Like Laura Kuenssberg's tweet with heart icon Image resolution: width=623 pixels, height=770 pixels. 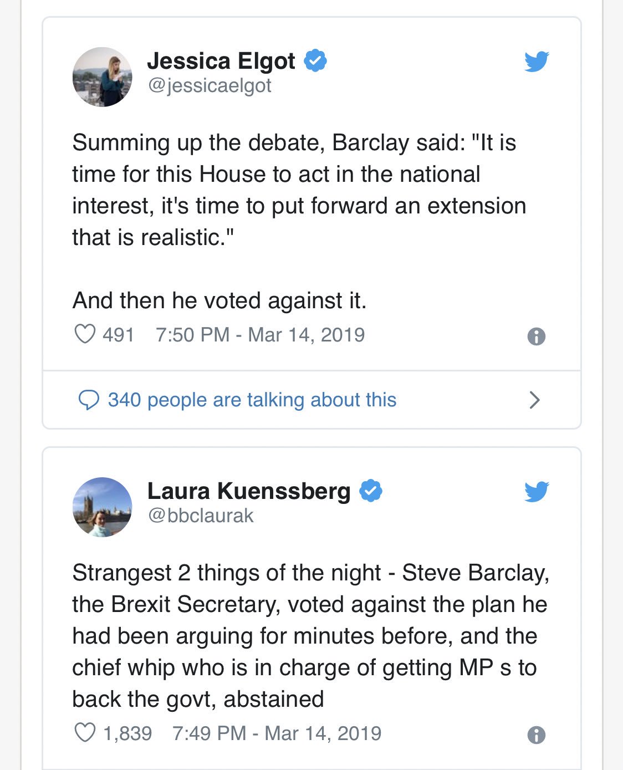pyautogui.click(x=85, y=733)
